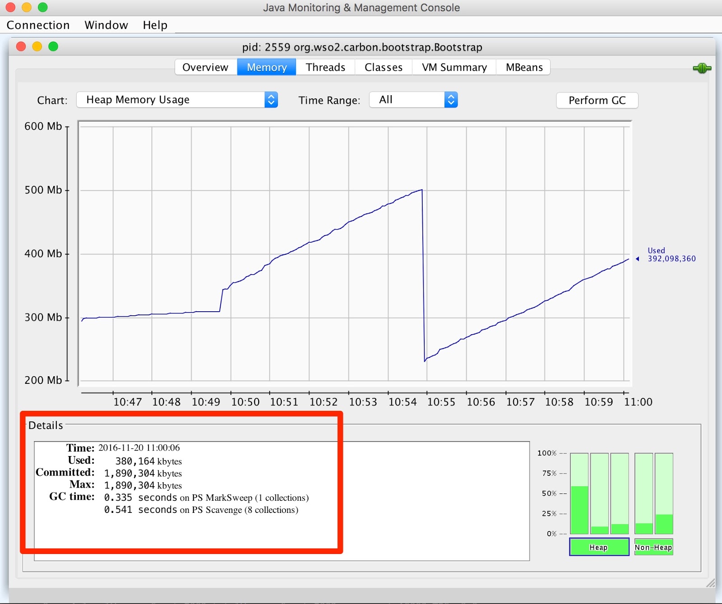The width and height of the screenshot is (722, 604).
Task: Open the Help menu
Action: tap(155, 25)
